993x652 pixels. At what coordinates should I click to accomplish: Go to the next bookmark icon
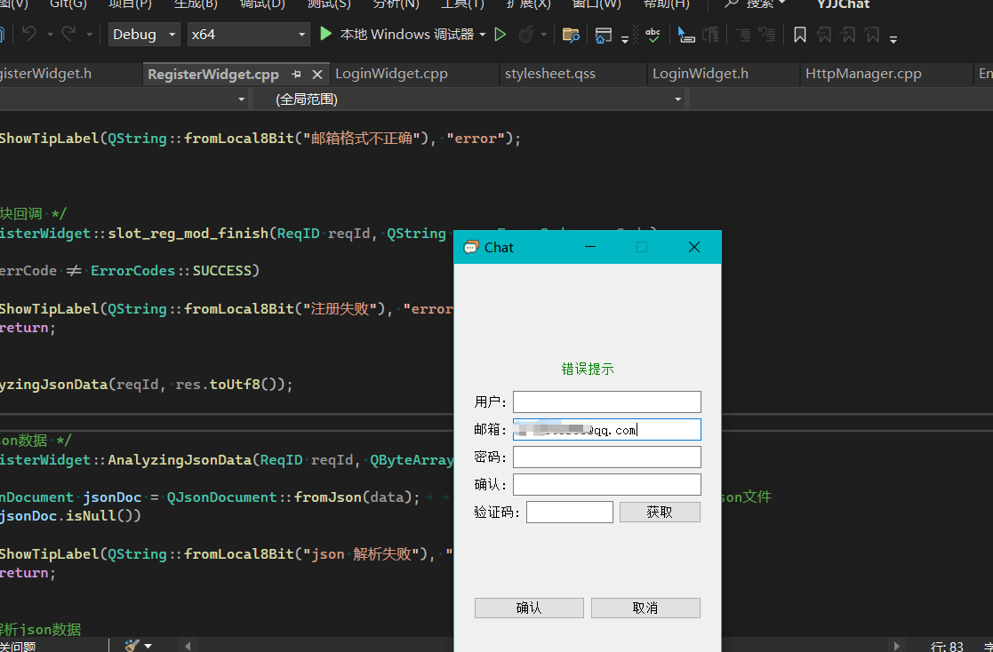click(x=848, y=35)
